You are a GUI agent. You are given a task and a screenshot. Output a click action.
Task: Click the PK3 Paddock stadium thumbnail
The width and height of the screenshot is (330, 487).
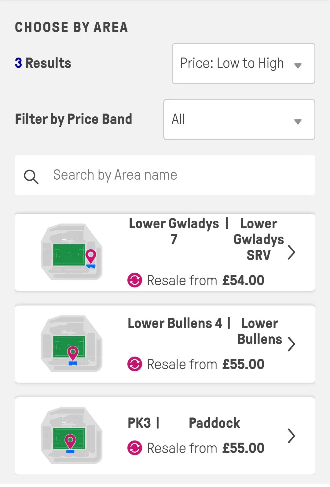point(71,435)
